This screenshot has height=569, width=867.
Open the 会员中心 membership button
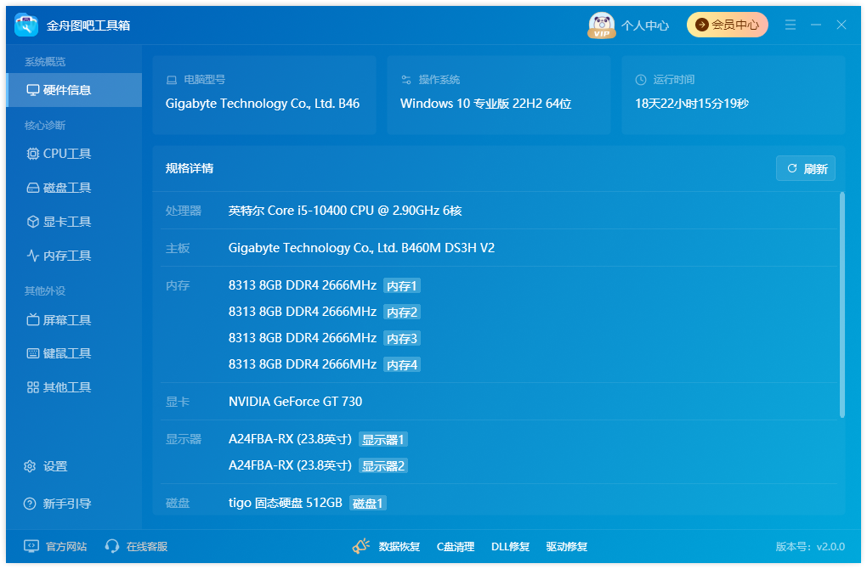click(727, 25)
